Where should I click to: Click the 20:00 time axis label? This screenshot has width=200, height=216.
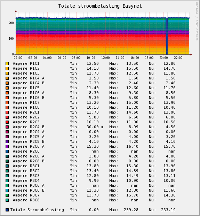(163, 58)
